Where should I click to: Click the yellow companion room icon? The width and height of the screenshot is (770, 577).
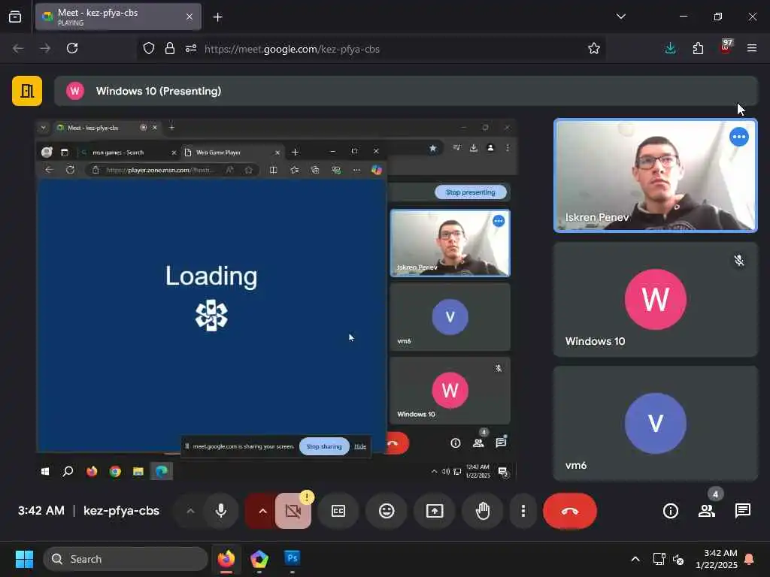click(x=27, y=91)
